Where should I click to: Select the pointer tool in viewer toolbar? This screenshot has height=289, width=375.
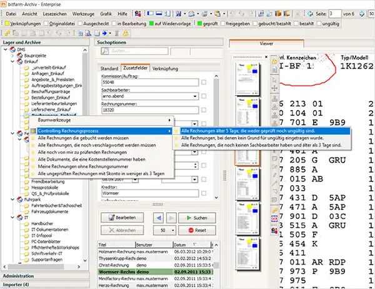(274, 79)
